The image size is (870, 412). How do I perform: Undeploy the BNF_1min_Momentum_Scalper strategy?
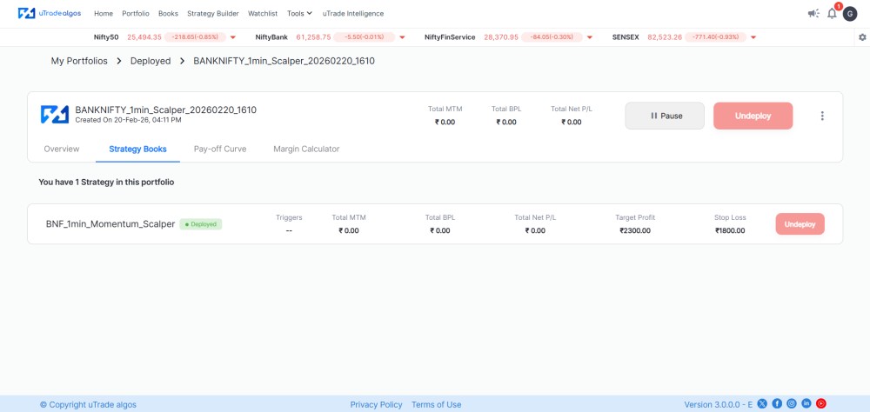[x=800, y=224]
